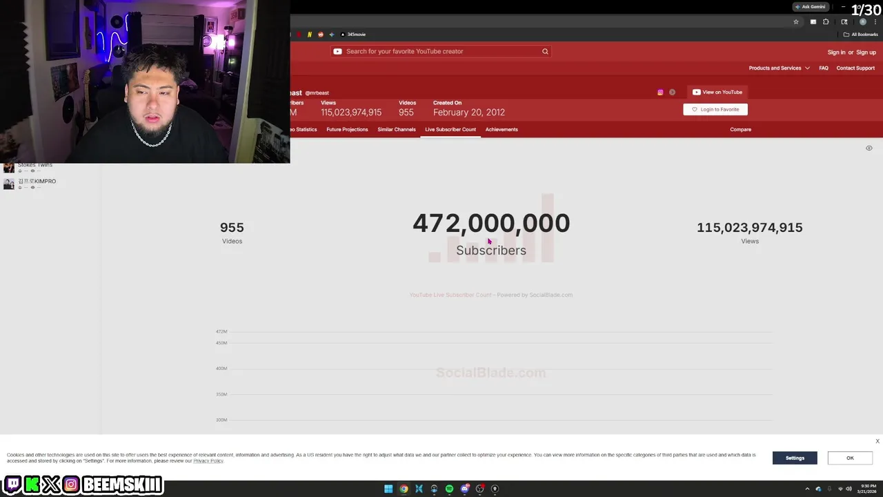Click the YouTube logo in search box
The width and height of the screenshot is (883, 497).
pyautogui.click(x=337, y=51)
